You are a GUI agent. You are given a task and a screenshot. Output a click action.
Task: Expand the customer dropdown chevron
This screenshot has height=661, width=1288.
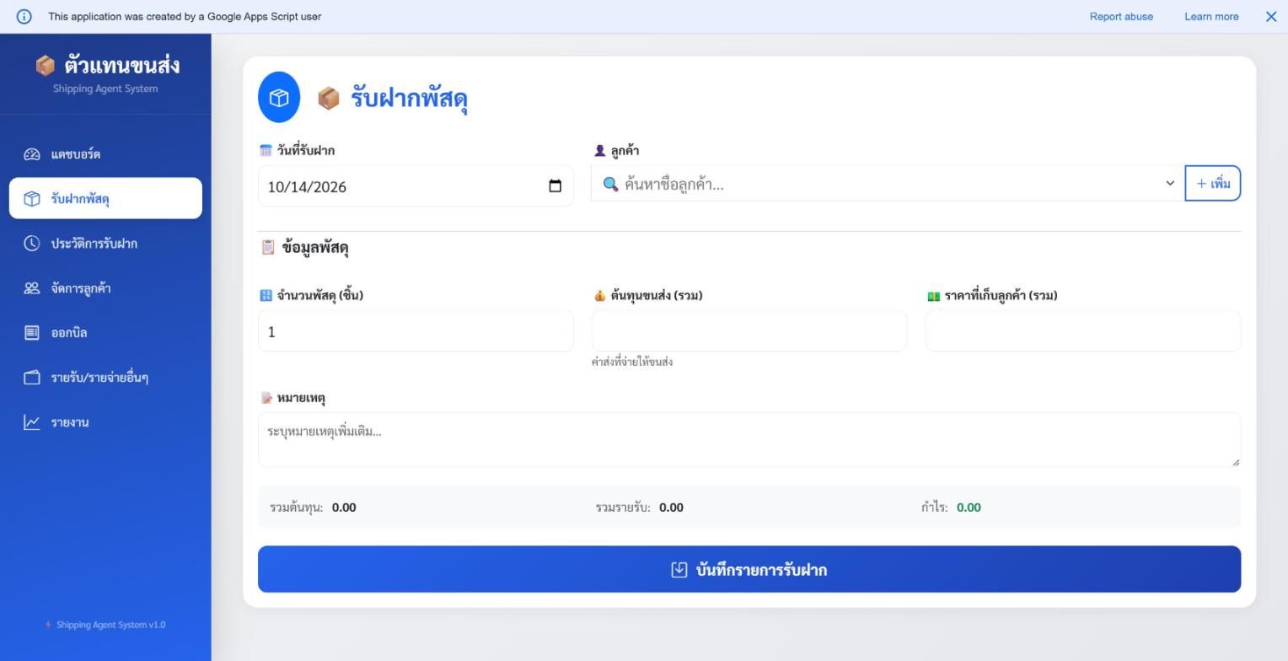(1170, 184)
